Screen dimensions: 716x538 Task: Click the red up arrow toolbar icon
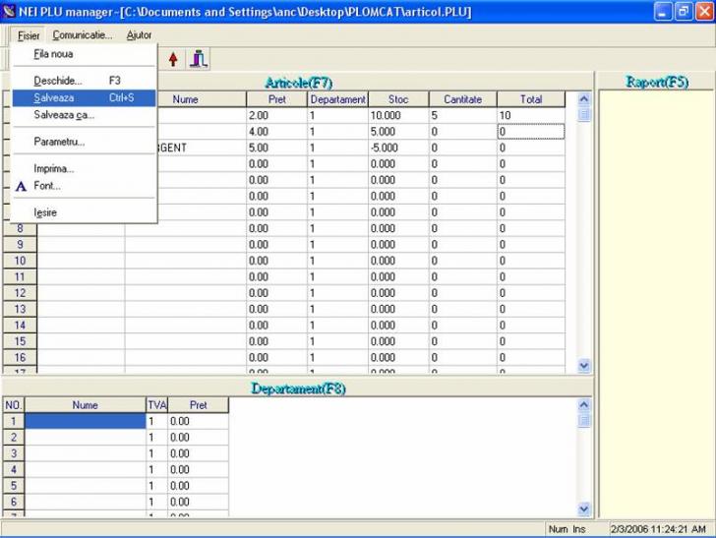pos(173,59)
